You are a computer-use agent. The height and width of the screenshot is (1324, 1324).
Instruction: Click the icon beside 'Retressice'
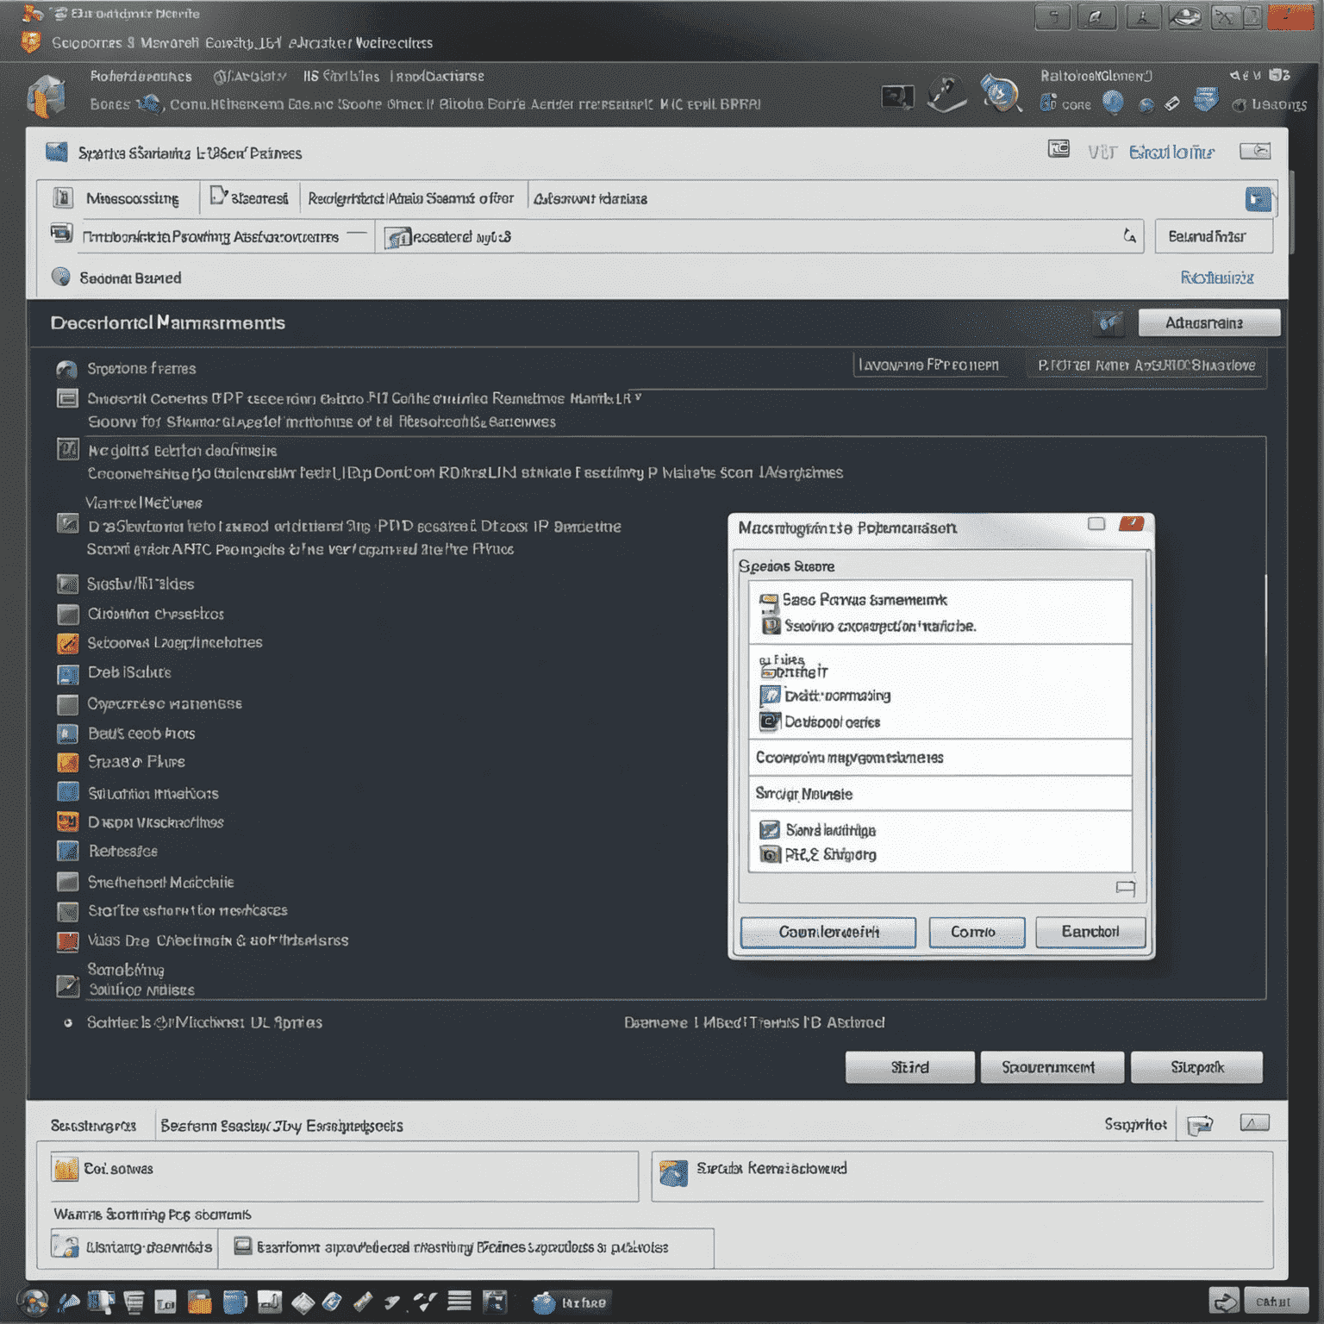67,851
